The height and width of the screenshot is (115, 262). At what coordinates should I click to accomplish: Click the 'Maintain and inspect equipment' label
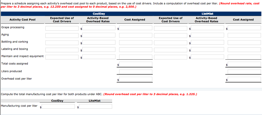coord(23,56)
